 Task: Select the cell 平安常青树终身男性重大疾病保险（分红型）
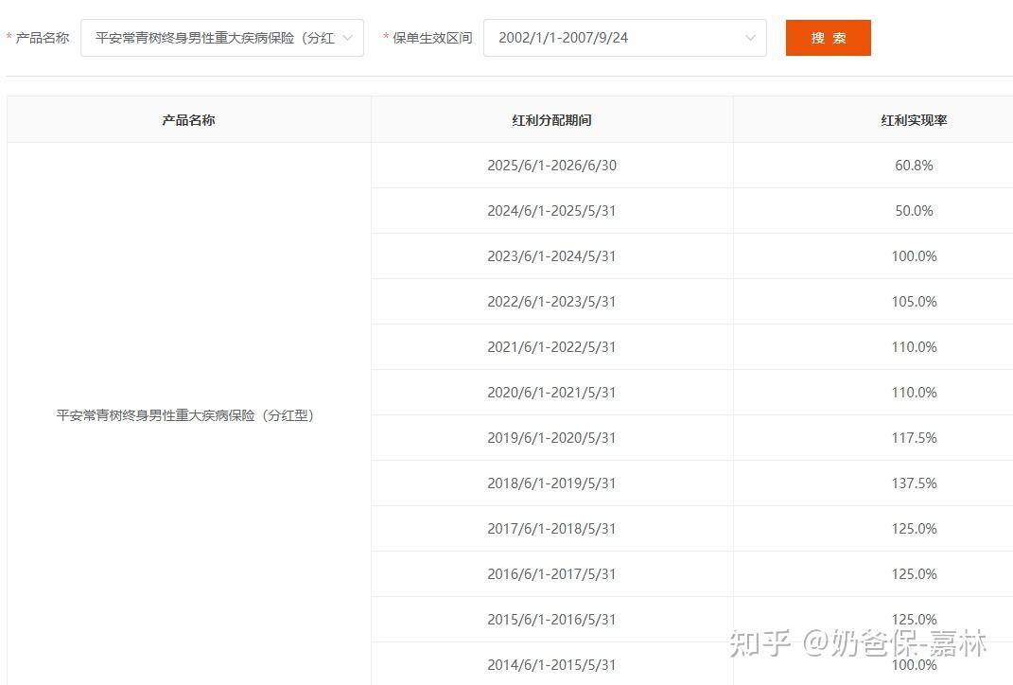(188, 414)
